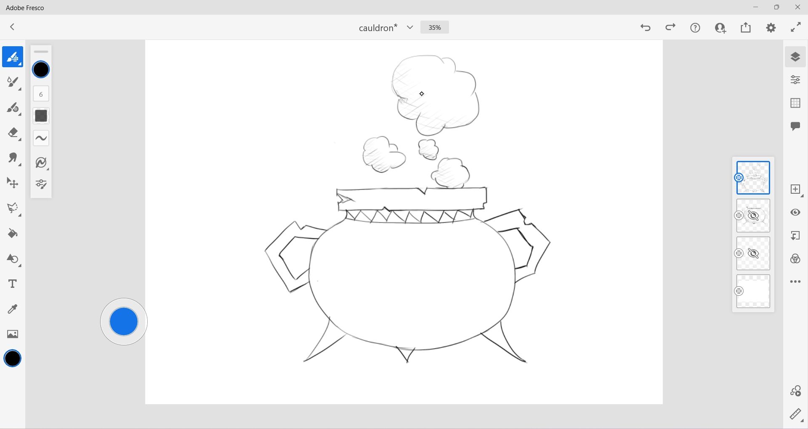
Task: Open the Help question mark menu
Action: coord(695,28)
